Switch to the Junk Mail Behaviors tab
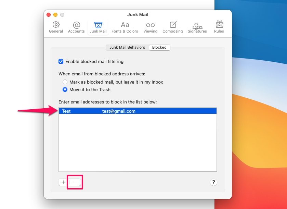This screenshot has height=209, width=287. (x=127, y=48)
